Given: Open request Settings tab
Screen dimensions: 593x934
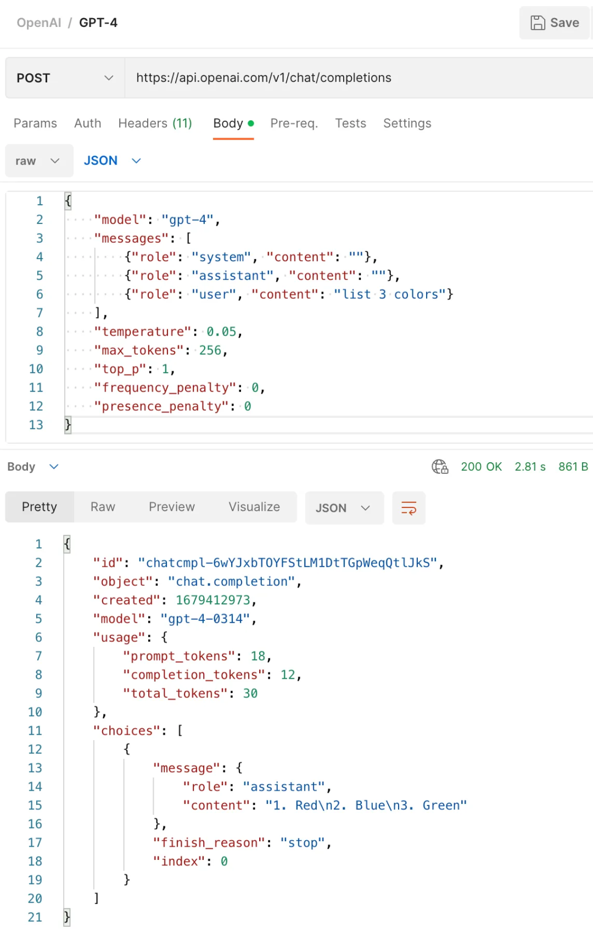Looking at the screenshot, I should pos(407,124).
